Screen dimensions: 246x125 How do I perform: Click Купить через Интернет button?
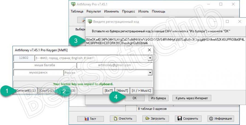192,98
